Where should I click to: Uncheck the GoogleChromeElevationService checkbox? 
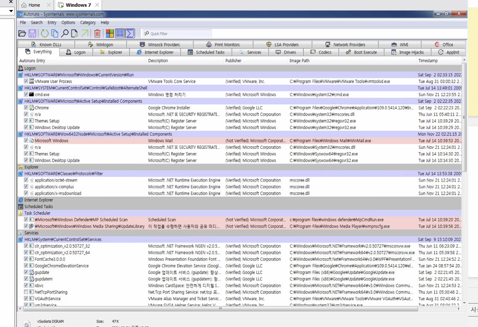click(26, 265)
